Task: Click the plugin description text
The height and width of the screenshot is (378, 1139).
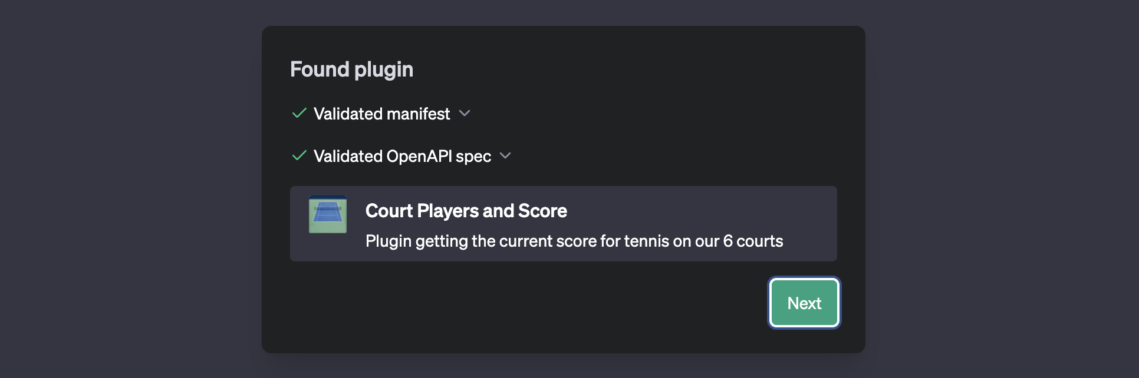Action: (574, 241)
